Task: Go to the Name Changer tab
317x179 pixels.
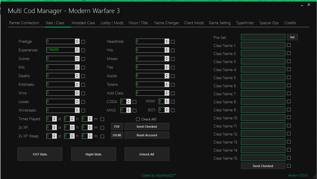Action: [166, 23]
